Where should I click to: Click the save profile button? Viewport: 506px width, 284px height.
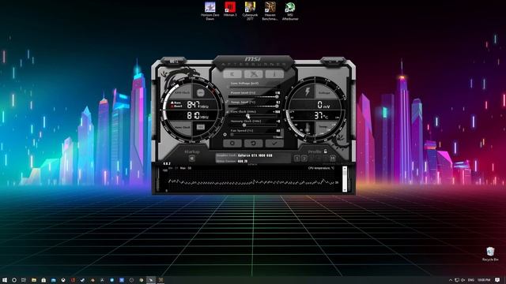coord(332,158)
